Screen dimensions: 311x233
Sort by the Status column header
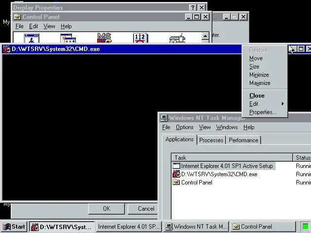[302, 157]
